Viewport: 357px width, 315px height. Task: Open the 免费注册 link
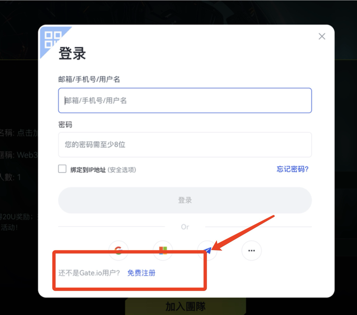click(141, 273)
